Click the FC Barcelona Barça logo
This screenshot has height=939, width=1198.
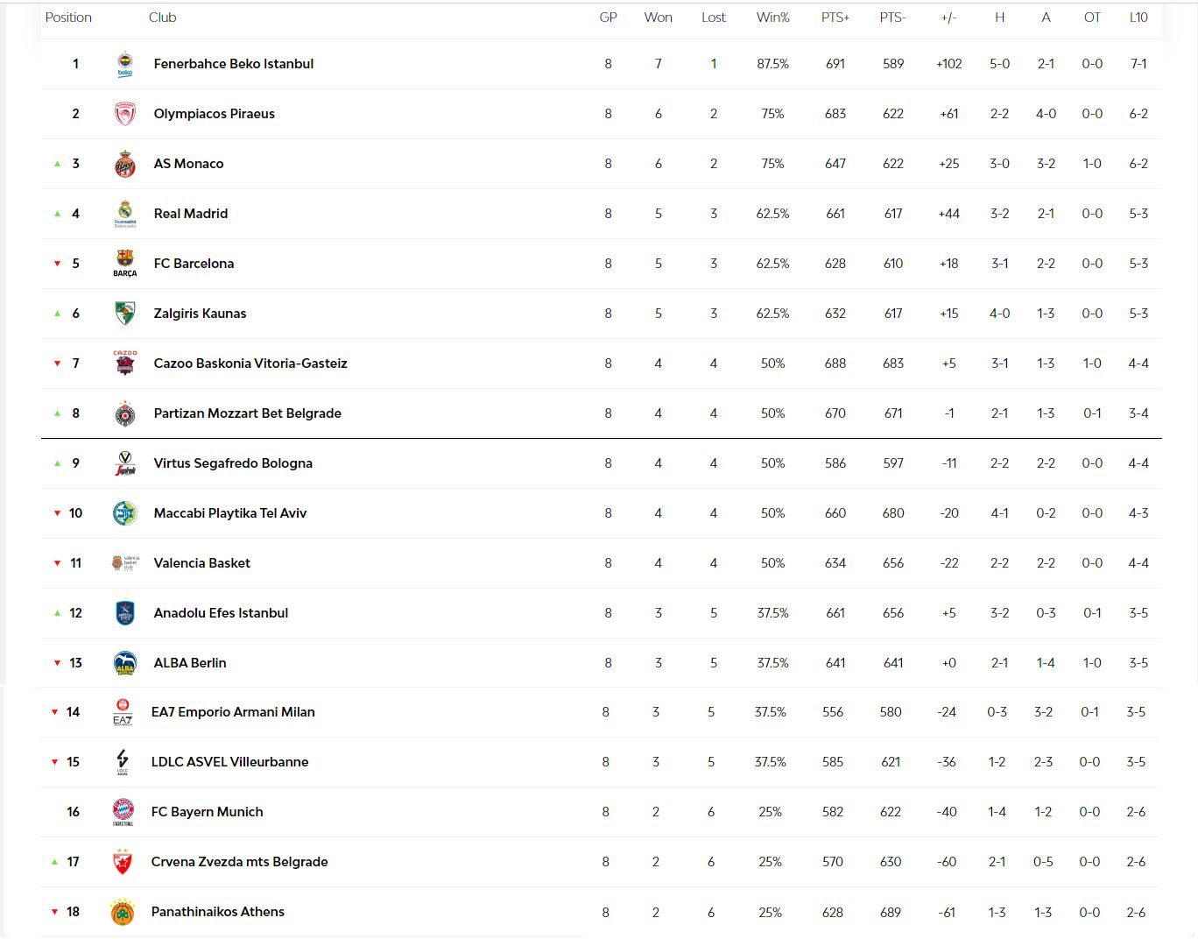(x=124, y=262)
